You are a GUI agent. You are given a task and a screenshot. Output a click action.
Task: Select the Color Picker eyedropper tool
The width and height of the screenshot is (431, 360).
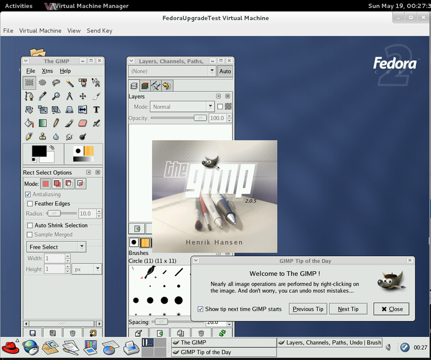pyautogui.click(x=43, y=96)
